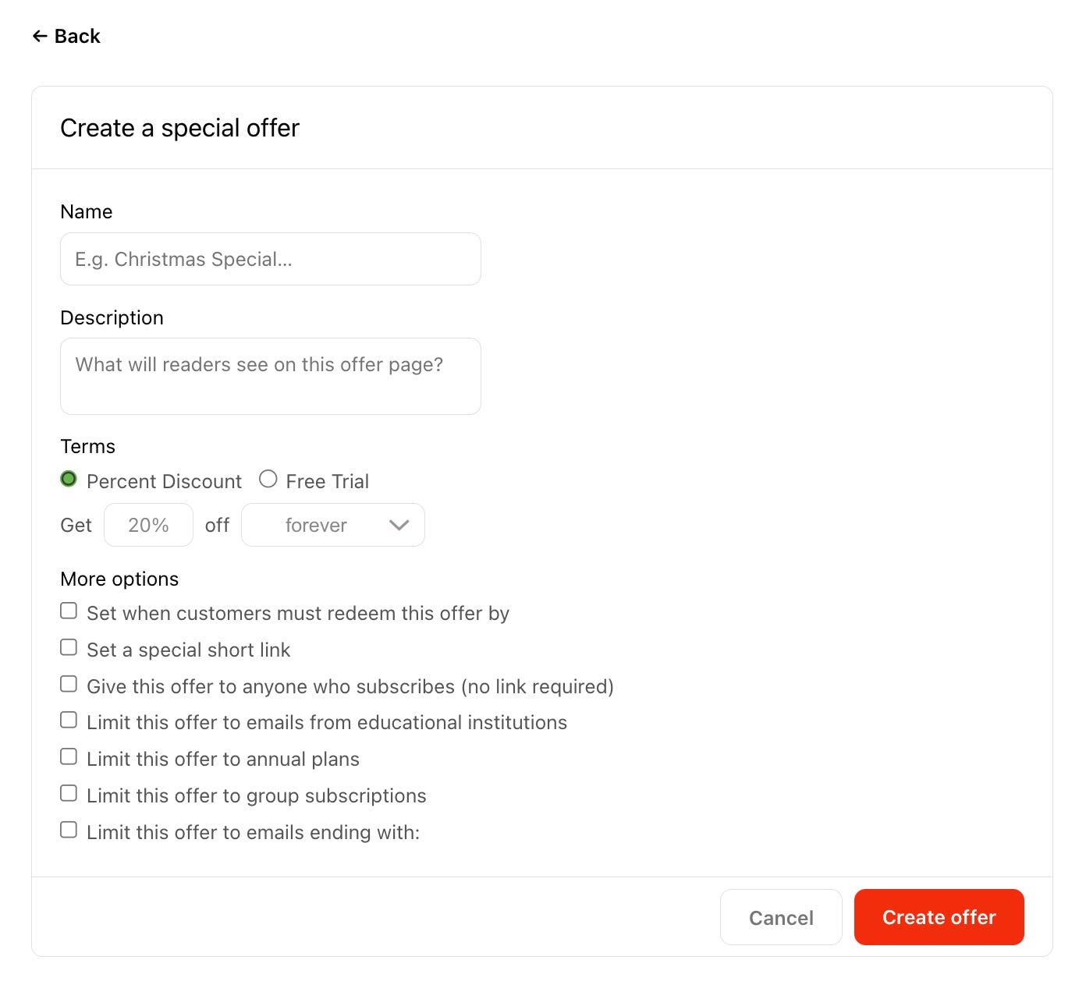Screen dimensions: 1086x1006
Task: Select the Percent Discount radio button
Action: coord(69,479)
